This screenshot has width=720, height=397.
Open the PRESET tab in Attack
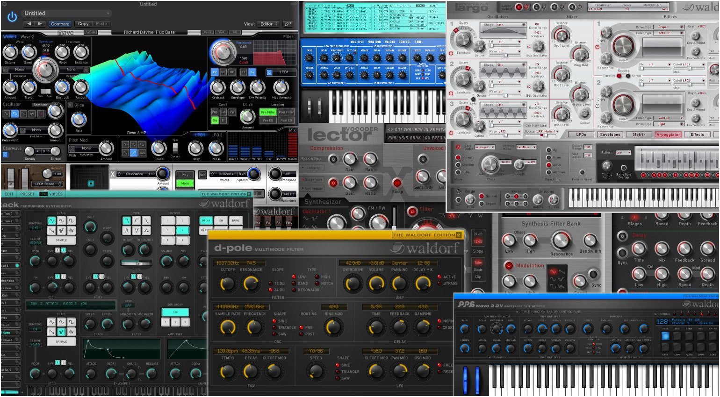pyautogui.click(x=27, y=194)
